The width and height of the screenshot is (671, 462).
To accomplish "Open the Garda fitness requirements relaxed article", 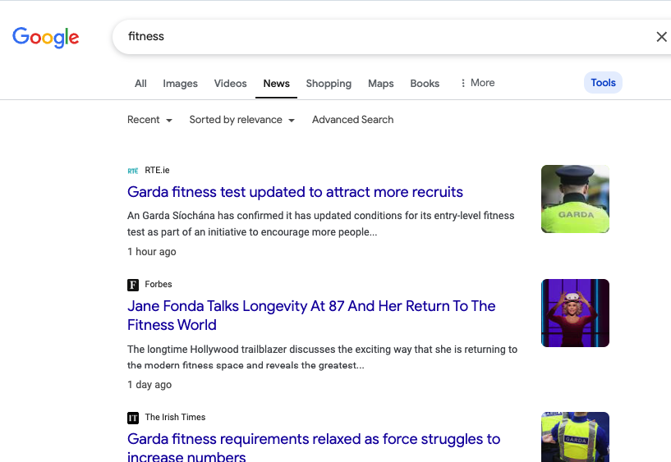I will (x=314, y=446).
